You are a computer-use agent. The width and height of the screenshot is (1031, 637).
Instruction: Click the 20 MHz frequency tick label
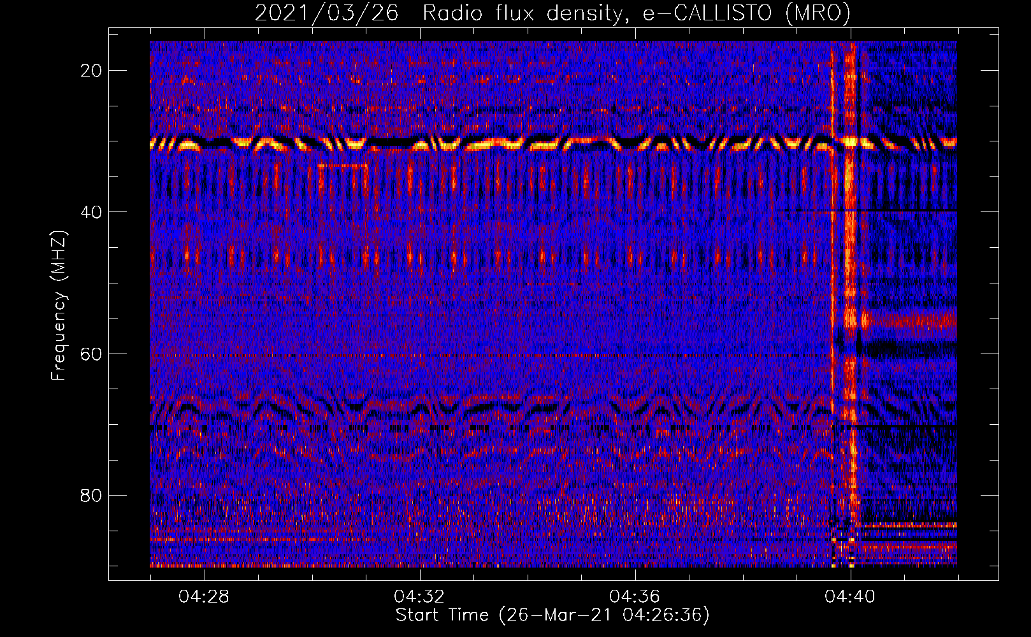[x=92, y=71]
